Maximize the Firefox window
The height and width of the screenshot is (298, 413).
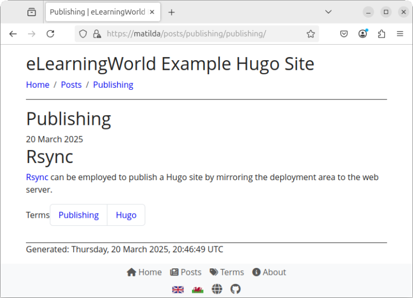click(386, 12)
